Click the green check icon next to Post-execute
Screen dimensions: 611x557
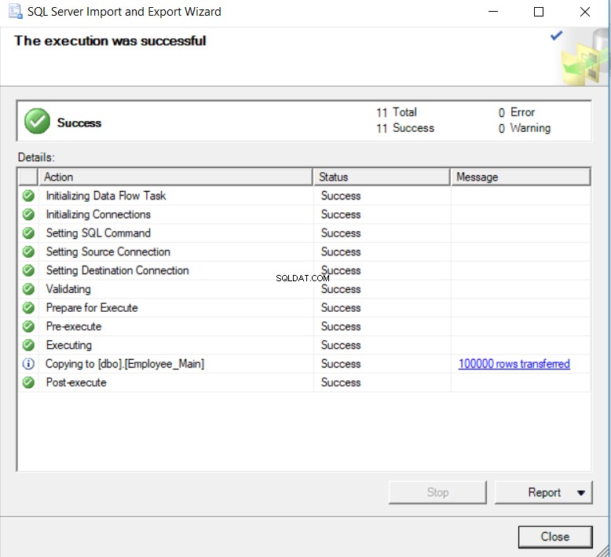(x=28, y=383)
